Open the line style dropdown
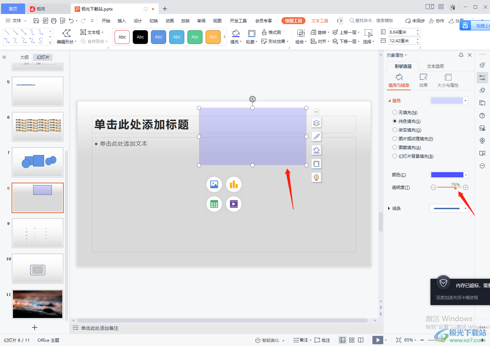Screen dimensions: 490x346 tap(465, 209)
